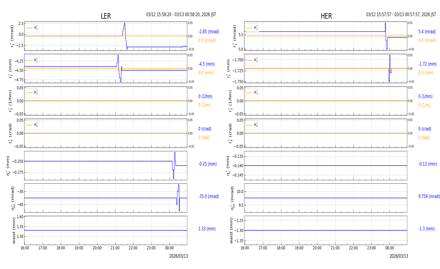Select the HER time range ending 00:57:57

pyautogui.click(x=401, y=15)
